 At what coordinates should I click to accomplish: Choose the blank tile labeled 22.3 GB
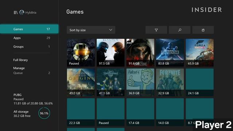click(81, 112)
